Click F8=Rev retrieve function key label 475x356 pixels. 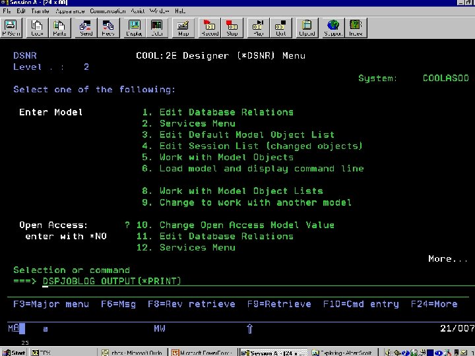tap(191, 304)
